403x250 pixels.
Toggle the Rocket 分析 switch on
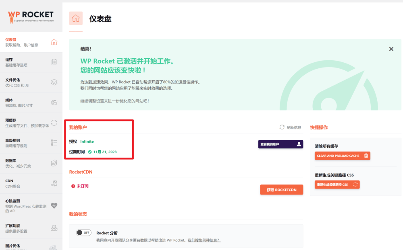coord(83,233)
